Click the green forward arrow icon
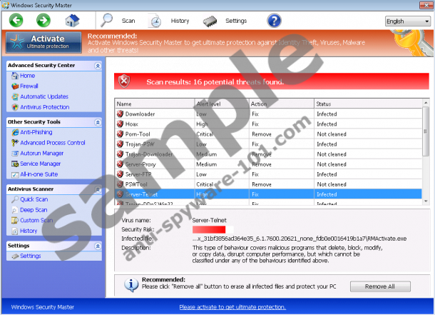Screen dimensions: 435x315 pyautogui.click(x=43, y=20)
